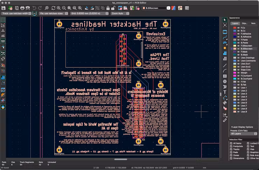Toggle auto track width button beside Track dropdown
The image size is (259, 170).
click(34, 13)
